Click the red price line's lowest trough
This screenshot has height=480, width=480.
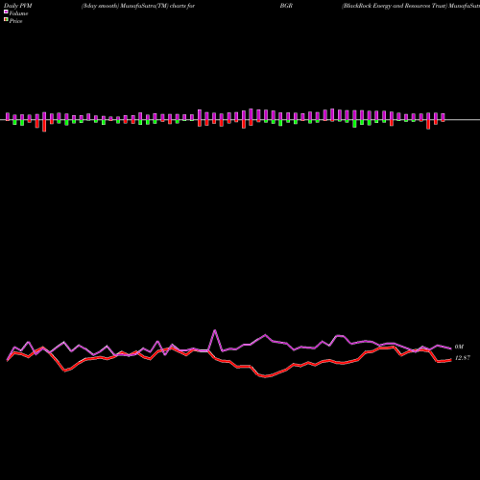(265, 376)
